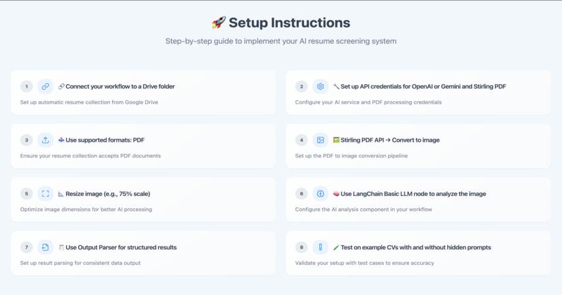
Task: Select the resize frame icon in step 5
Action: click(x=45, y=193)
